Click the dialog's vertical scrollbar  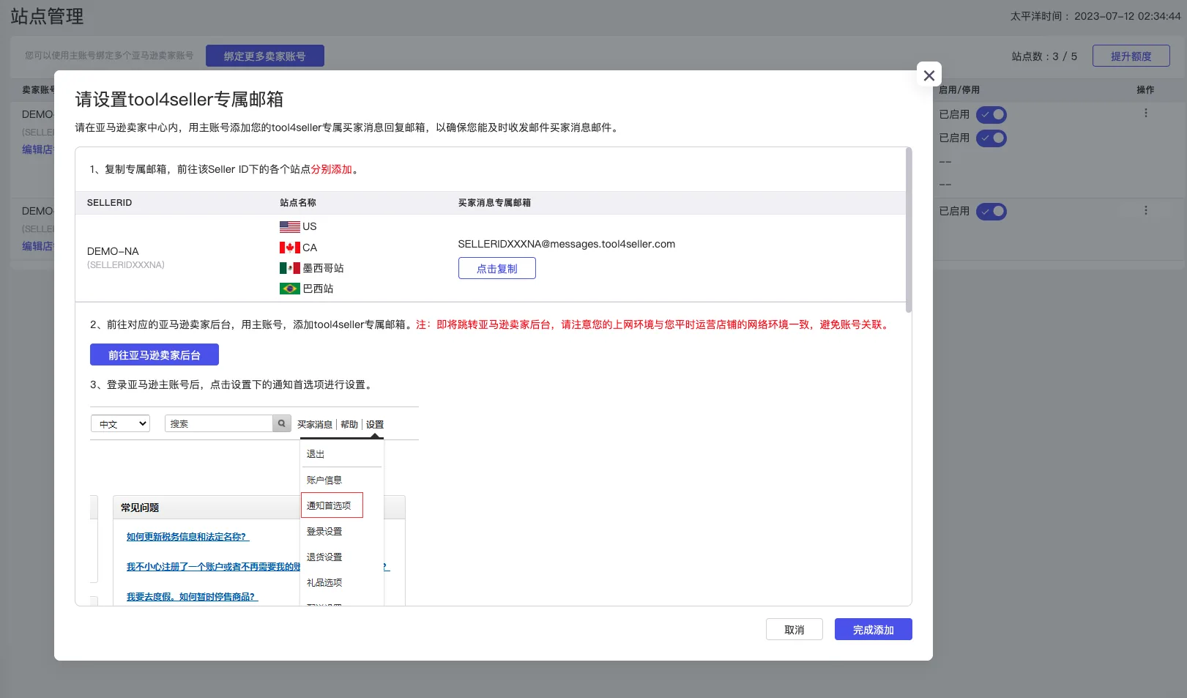pos(909,230)
